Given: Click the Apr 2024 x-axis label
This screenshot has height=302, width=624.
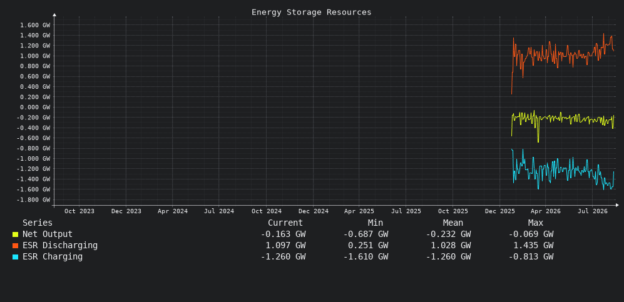Looking at the screenshot, I should 173,211.
